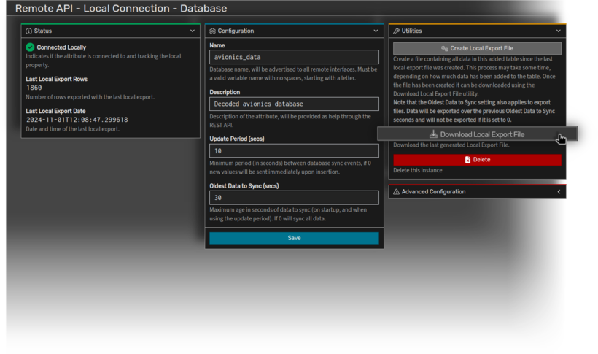The height and width of the screenshot is (354, 598).
Task: Click the Update Period (secs) label
Action: click(237, 139)
